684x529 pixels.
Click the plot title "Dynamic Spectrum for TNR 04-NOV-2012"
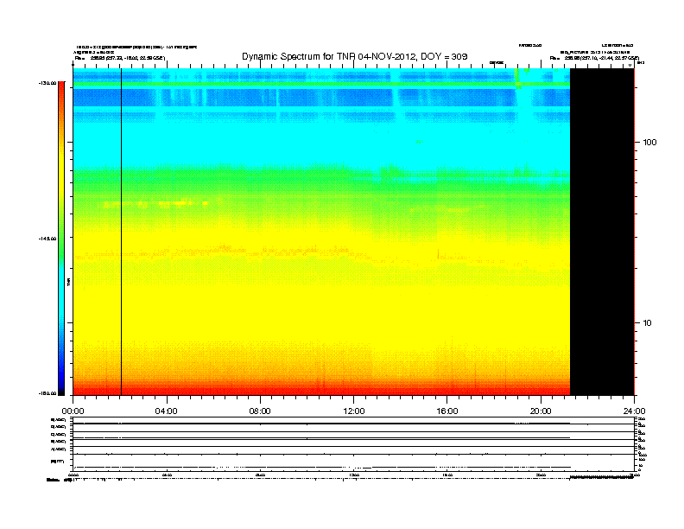coord(329,56)
